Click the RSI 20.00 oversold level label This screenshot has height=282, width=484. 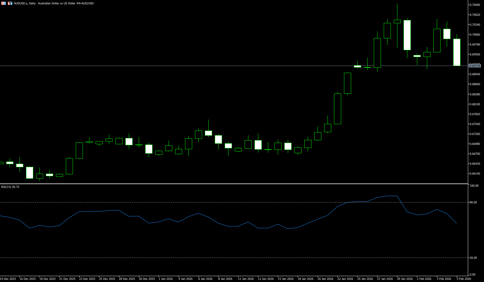coord(473,258)
